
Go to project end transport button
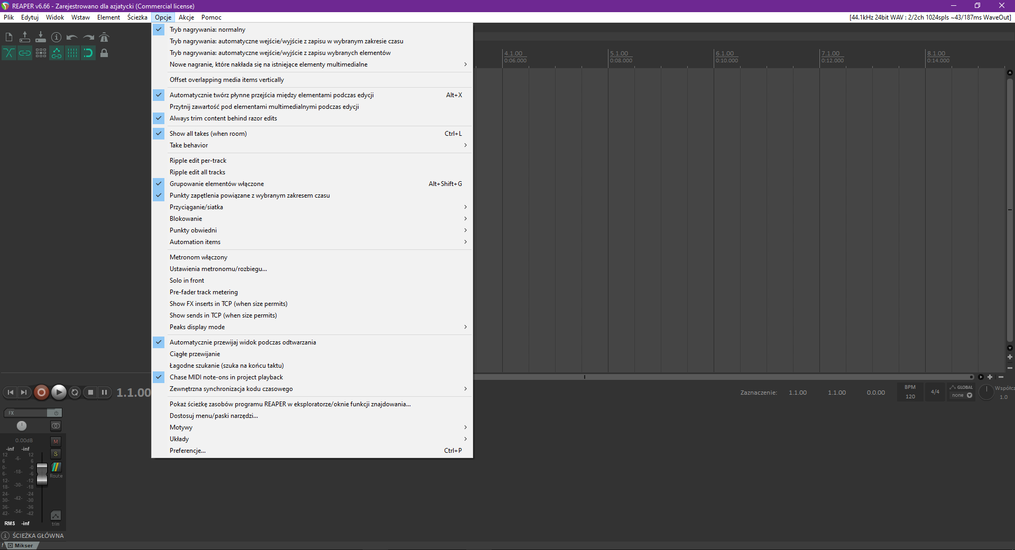pos(24,392)
